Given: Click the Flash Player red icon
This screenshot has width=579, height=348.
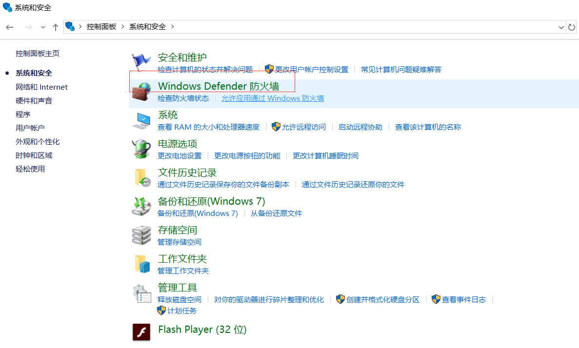Looking at the screenshot, I should coord(141,332).
